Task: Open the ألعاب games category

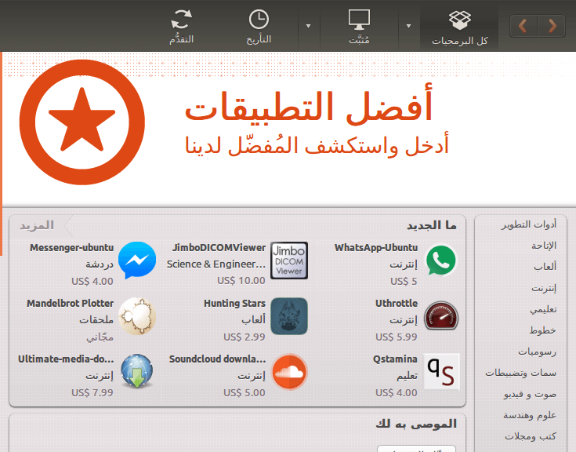Action: (545, 266)
